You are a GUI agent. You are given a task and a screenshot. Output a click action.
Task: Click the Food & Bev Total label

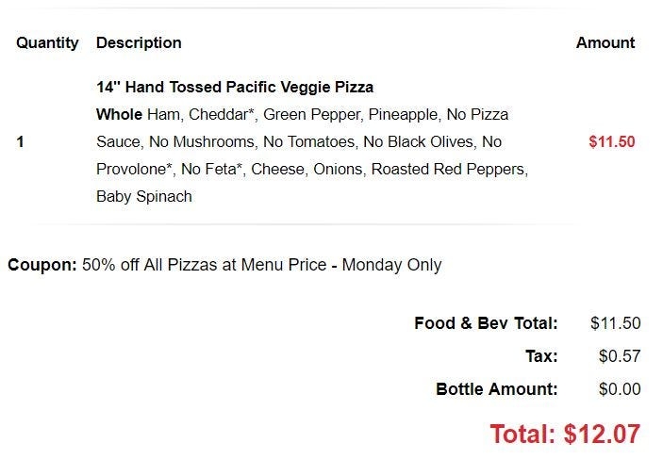coord(486,323)
